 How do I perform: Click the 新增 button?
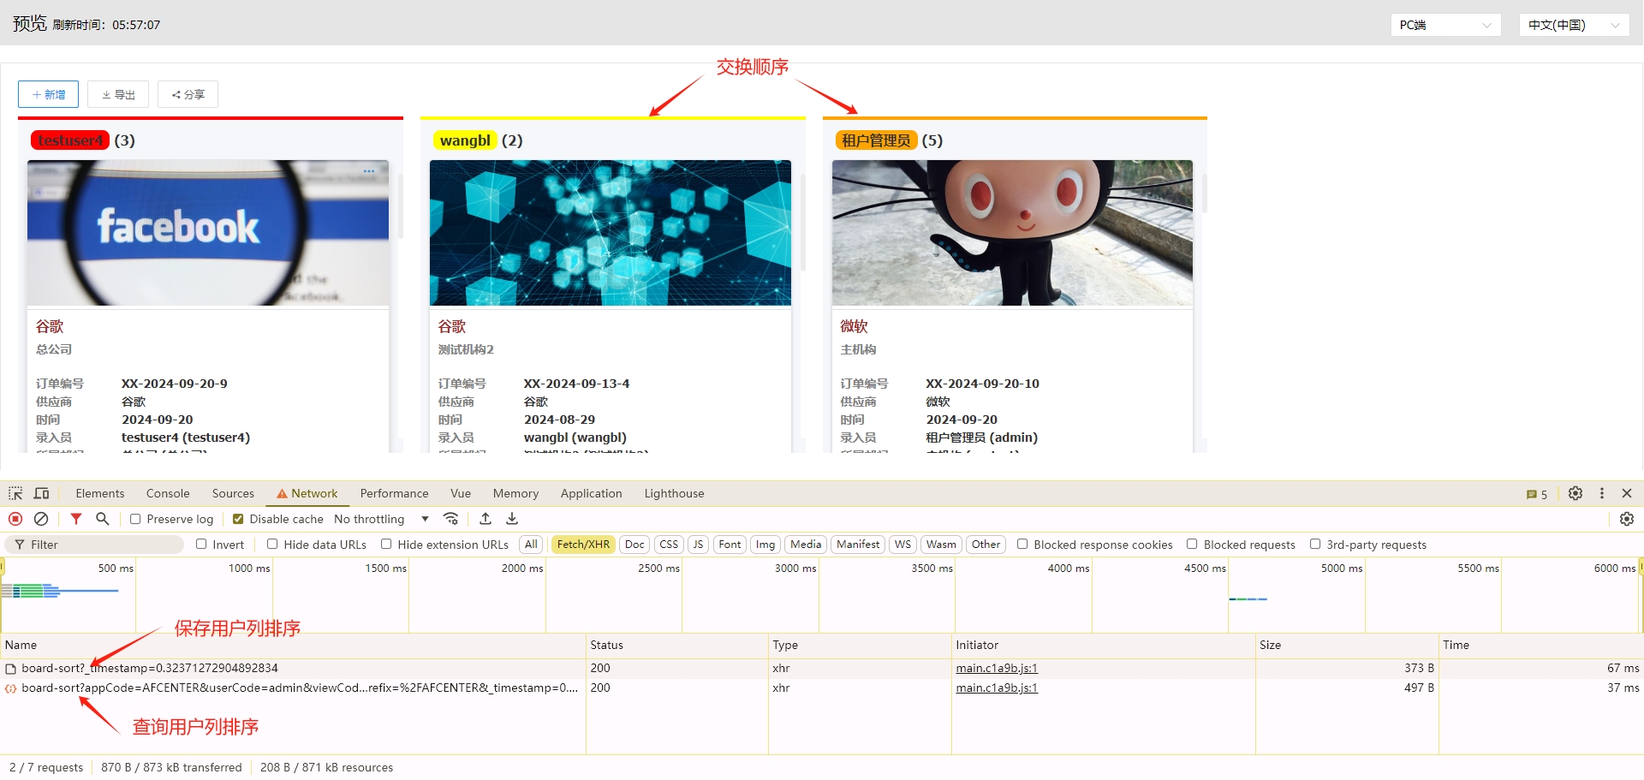pos(48,94)
